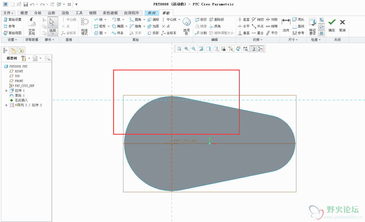365x222 pixels.
Task: Select the Spline (样条) sketch tool
Action: click(x=118, y=33)
